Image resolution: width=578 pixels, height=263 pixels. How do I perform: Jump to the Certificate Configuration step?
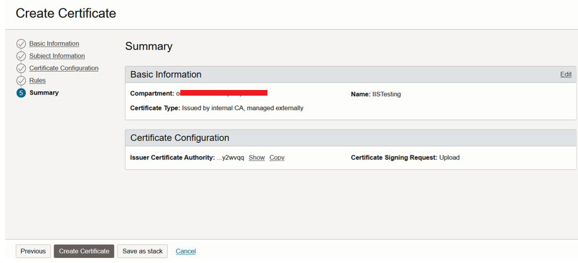(x=64, y=68)
